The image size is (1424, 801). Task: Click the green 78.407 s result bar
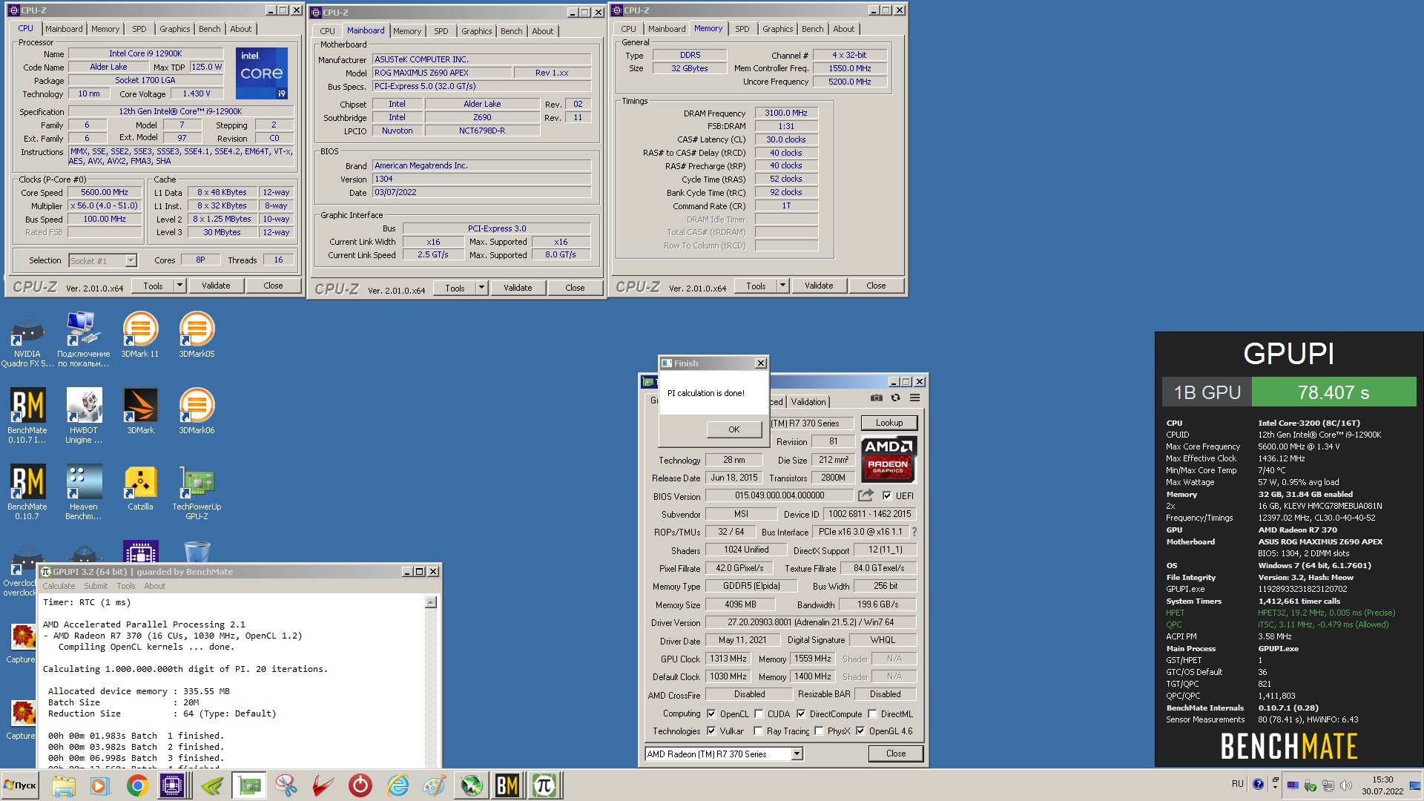coord(1334,392)
